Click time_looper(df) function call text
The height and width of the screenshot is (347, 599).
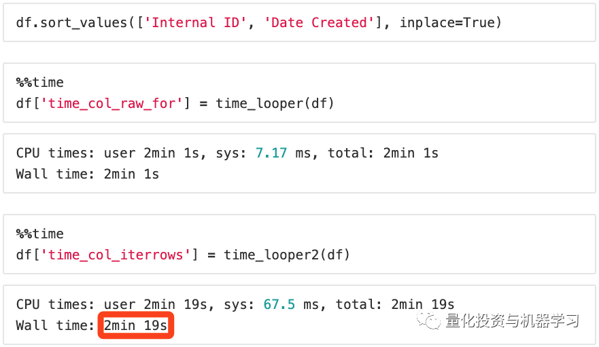pyautogui.click(x=275, y=103)
